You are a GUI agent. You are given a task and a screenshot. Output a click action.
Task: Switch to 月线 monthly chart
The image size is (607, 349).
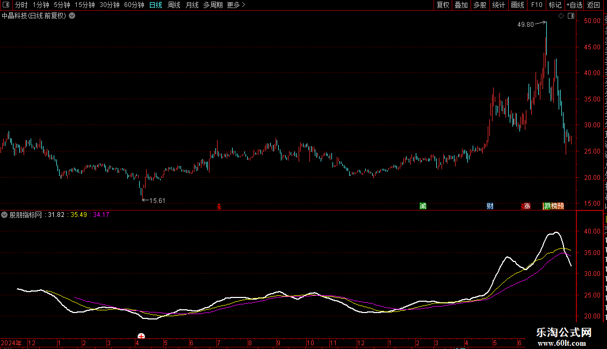click(x=192, y=5)
